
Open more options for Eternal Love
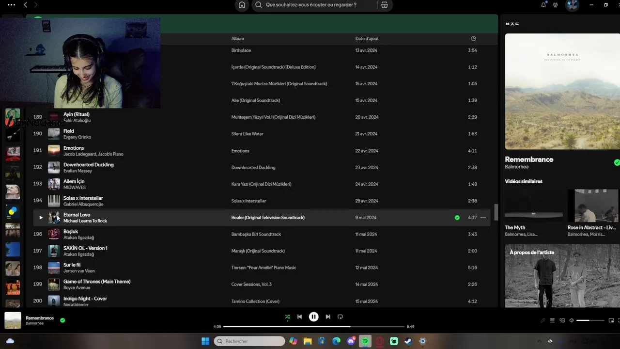(483, 218)
